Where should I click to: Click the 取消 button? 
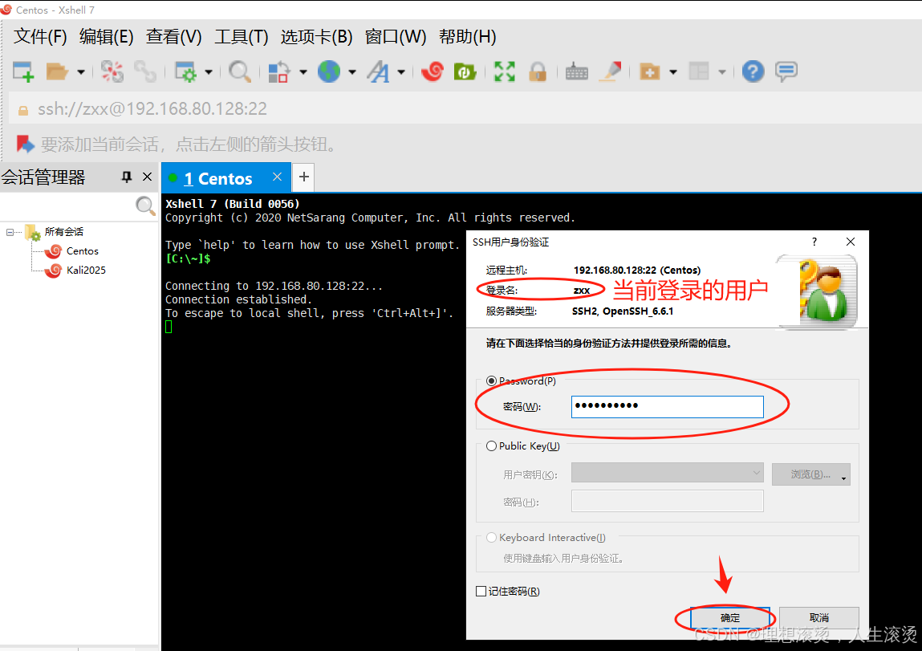[x=819, y=618]
